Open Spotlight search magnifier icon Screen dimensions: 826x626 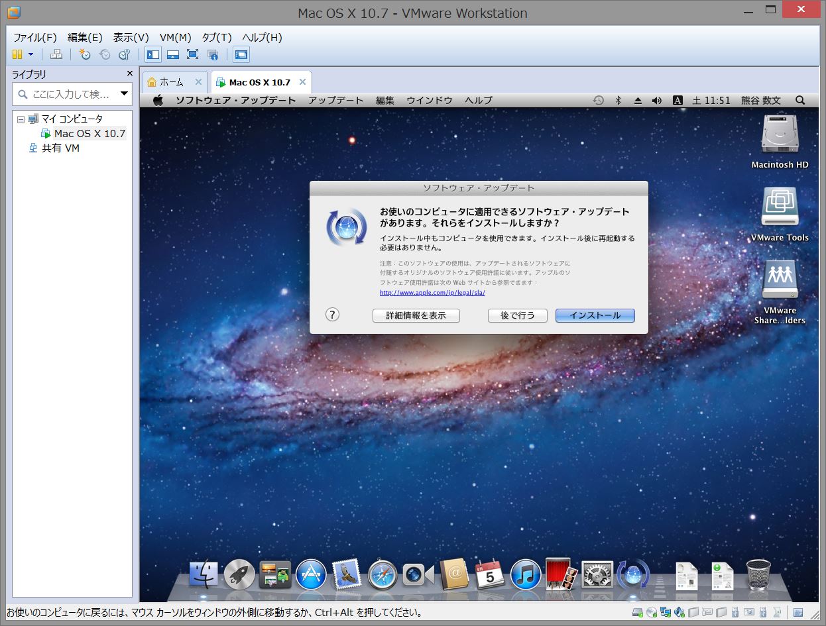click(x=800, y=100)
